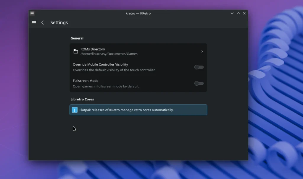Minimize the KRetro window

pyautogui.click(x=232, y=13)
